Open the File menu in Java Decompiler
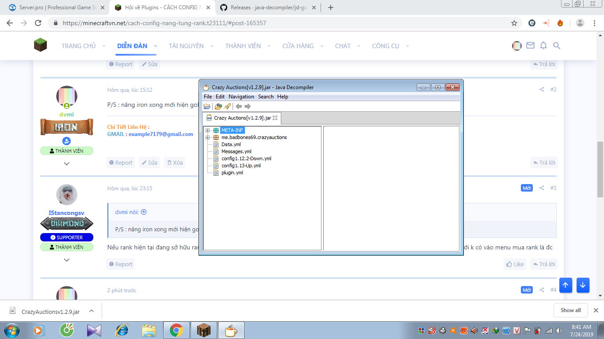 [x=208, y=97]
